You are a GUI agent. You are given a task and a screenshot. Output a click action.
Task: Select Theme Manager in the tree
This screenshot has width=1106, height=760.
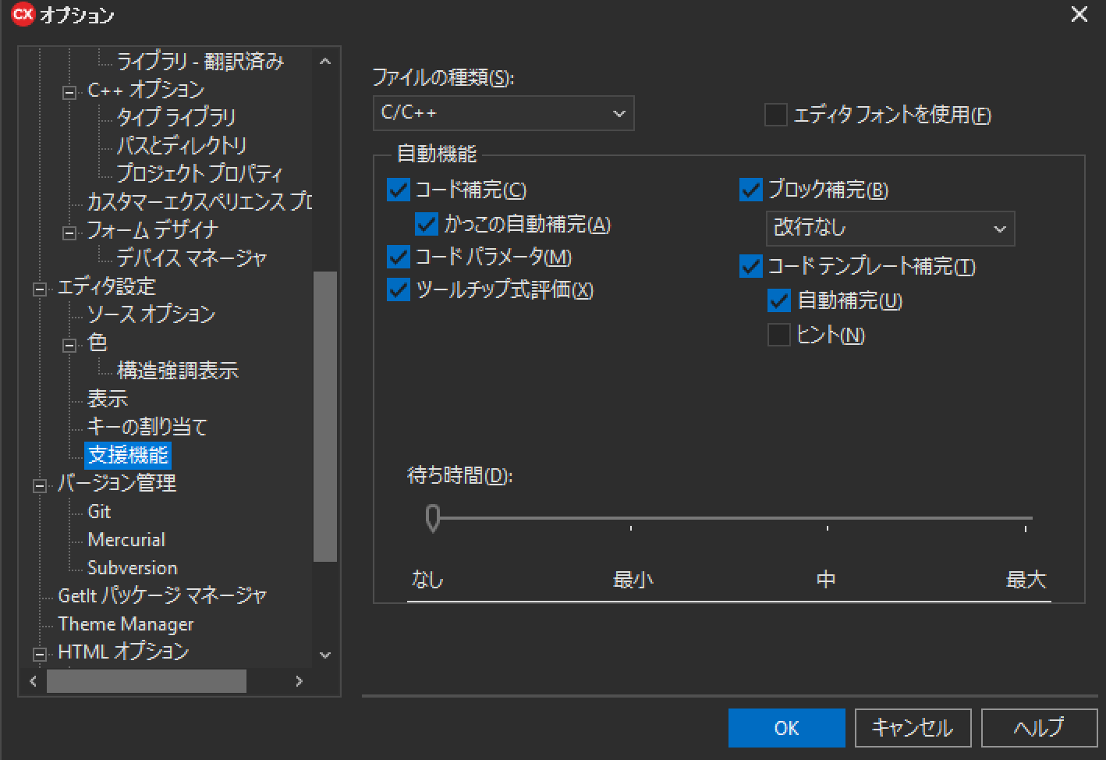[126, 624]
